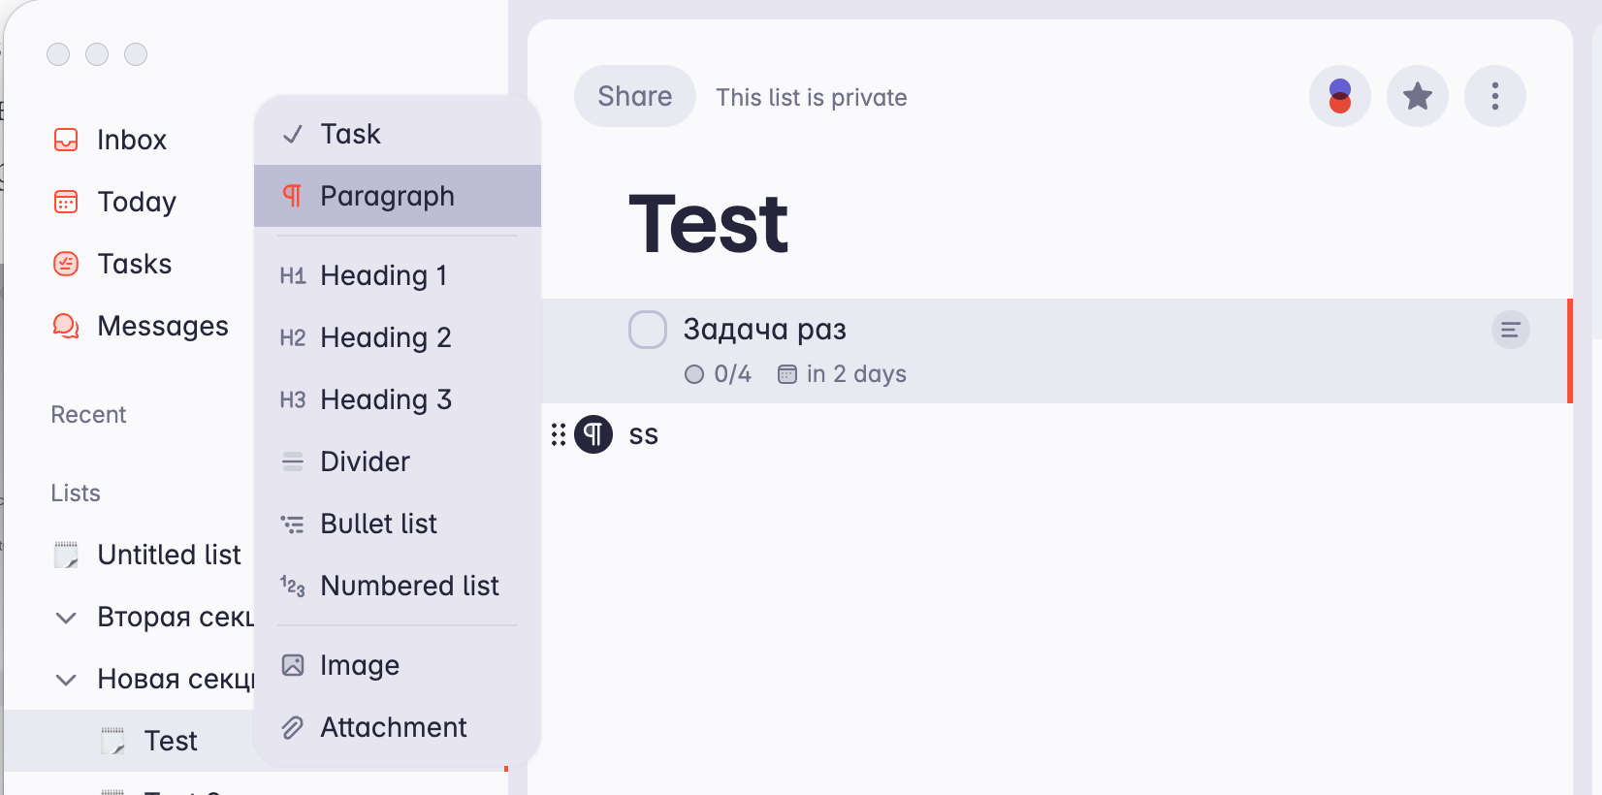Viewport: 1602px width, 795px height.
Task: Click the Inbox icon in sidebar
Action: [66, 140]
